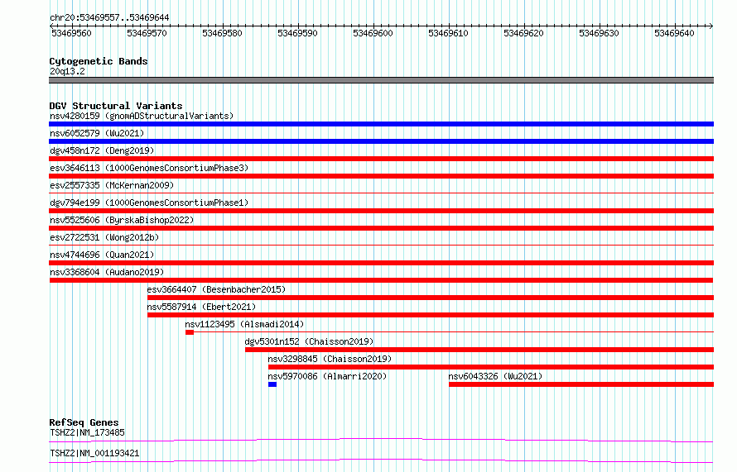Click the red esv3664407 variant bar
737x472 pixels.
tap(431, 298)
